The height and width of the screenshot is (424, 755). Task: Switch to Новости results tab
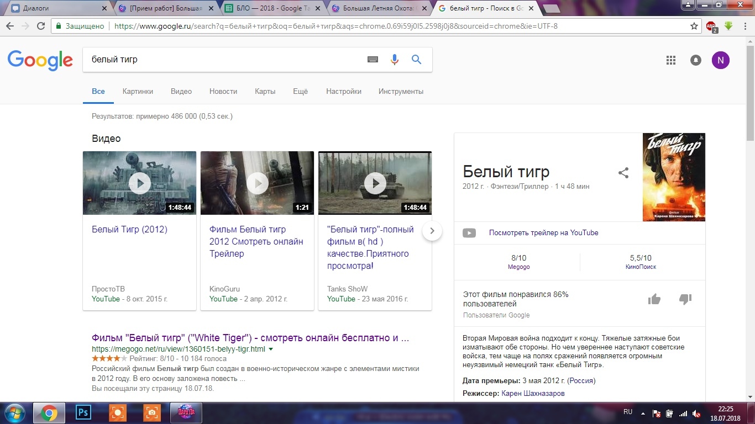223,91
